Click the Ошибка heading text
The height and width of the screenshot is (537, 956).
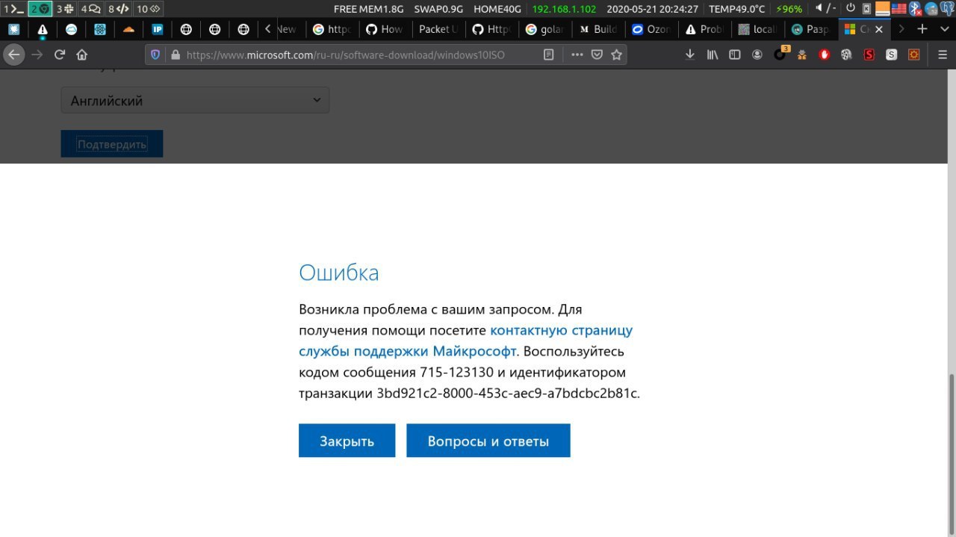coord(339,273)
